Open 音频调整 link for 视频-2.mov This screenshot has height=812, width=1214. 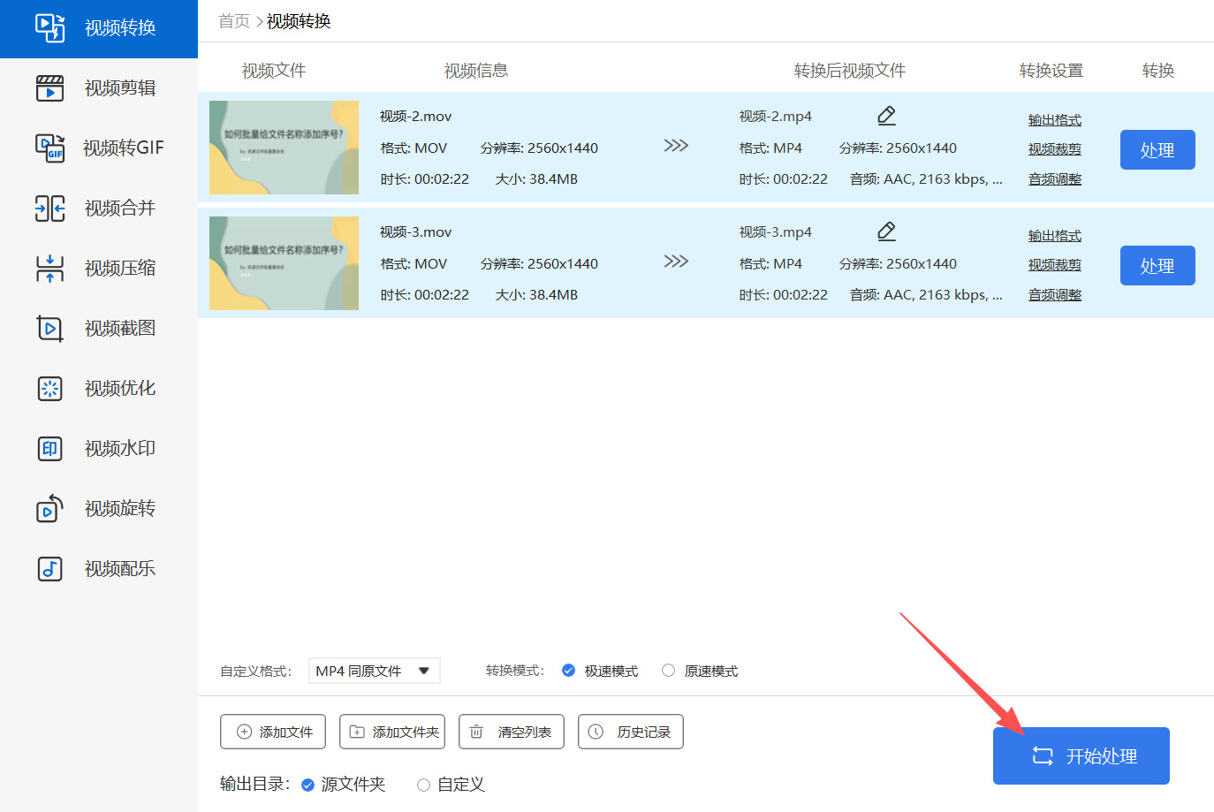[1055, 179]
